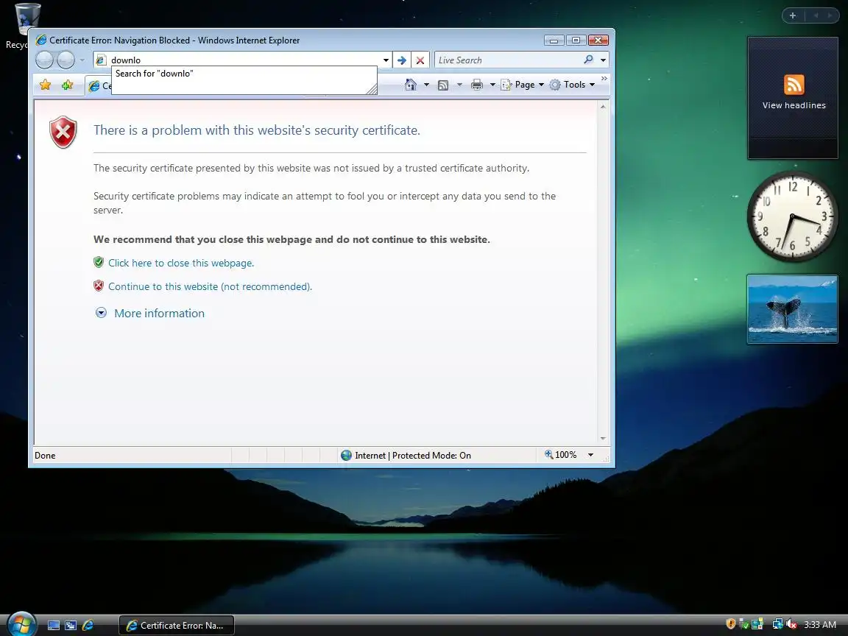The width and height of the screenshot is (848, 636).
Task: Click the whale tail slideshow picture
Action: coord(792,309)
